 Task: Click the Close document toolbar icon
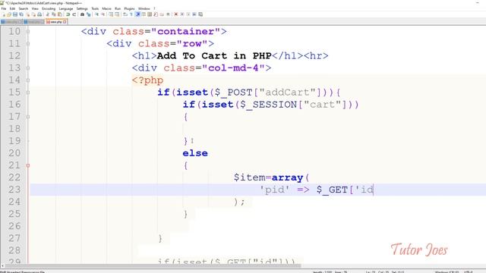coord(28,14)
